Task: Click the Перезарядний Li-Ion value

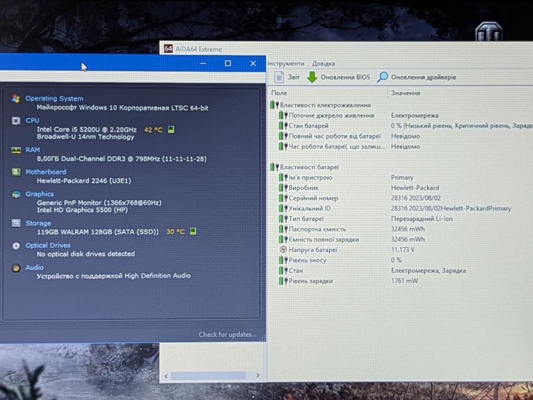Action: [x=422, y=219]
